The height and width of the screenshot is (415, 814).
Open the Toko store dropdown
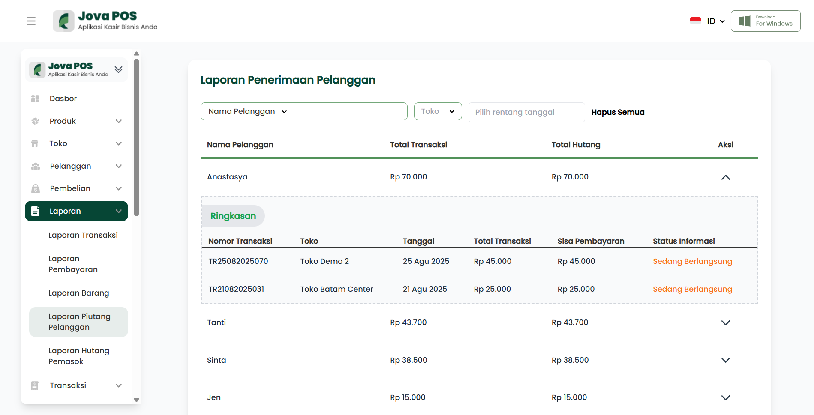click(438, 111)
